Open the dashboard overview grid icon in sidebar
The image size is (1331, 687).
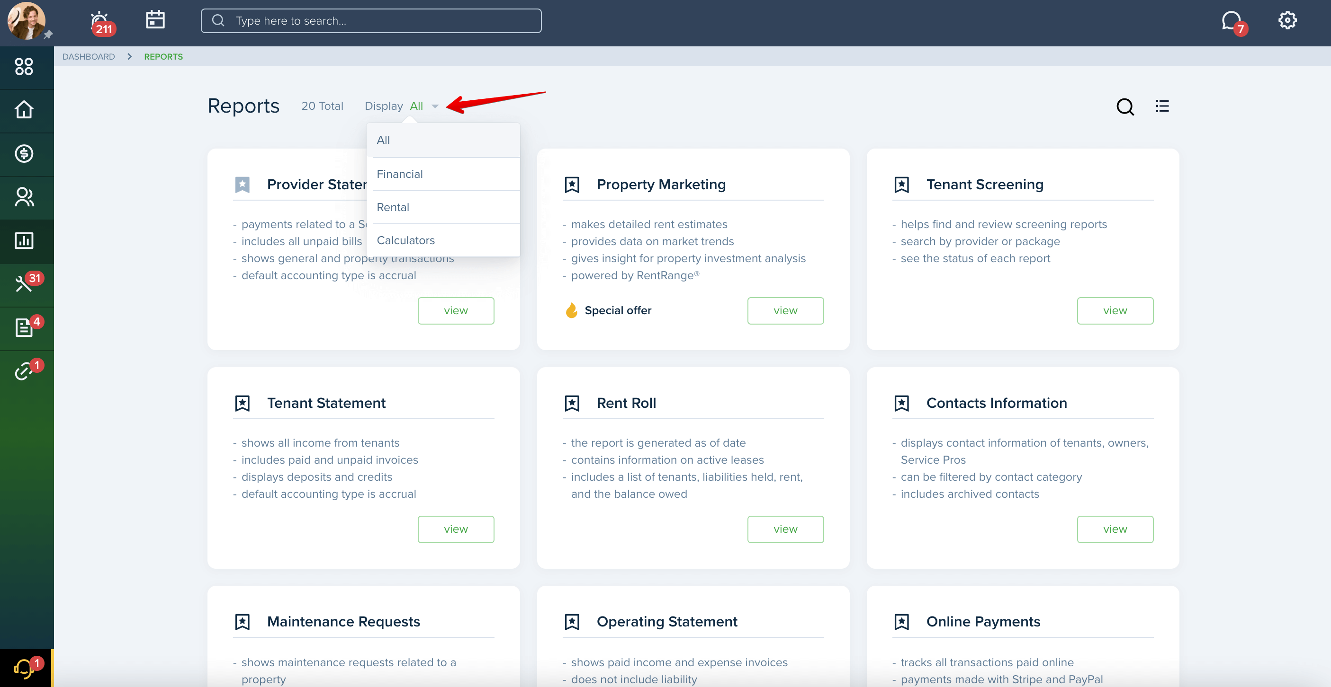pyautogui.click(x=24, y=67)
